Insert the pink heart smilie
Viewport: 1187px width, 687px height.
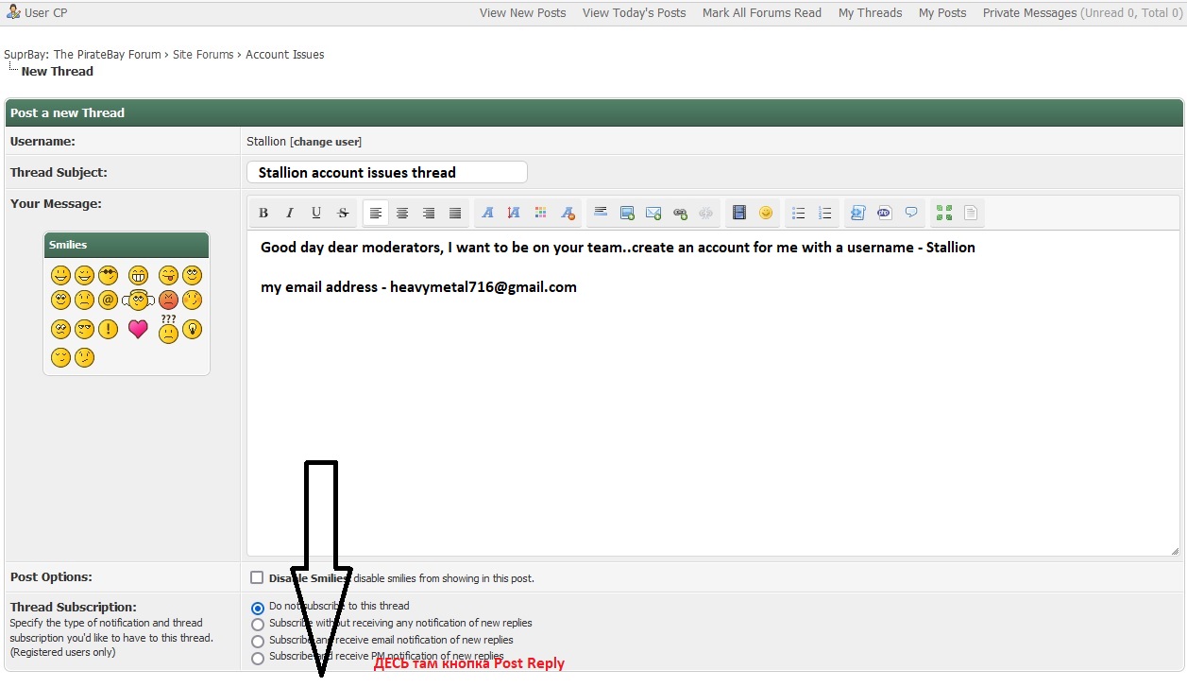[x=138, y=330]
